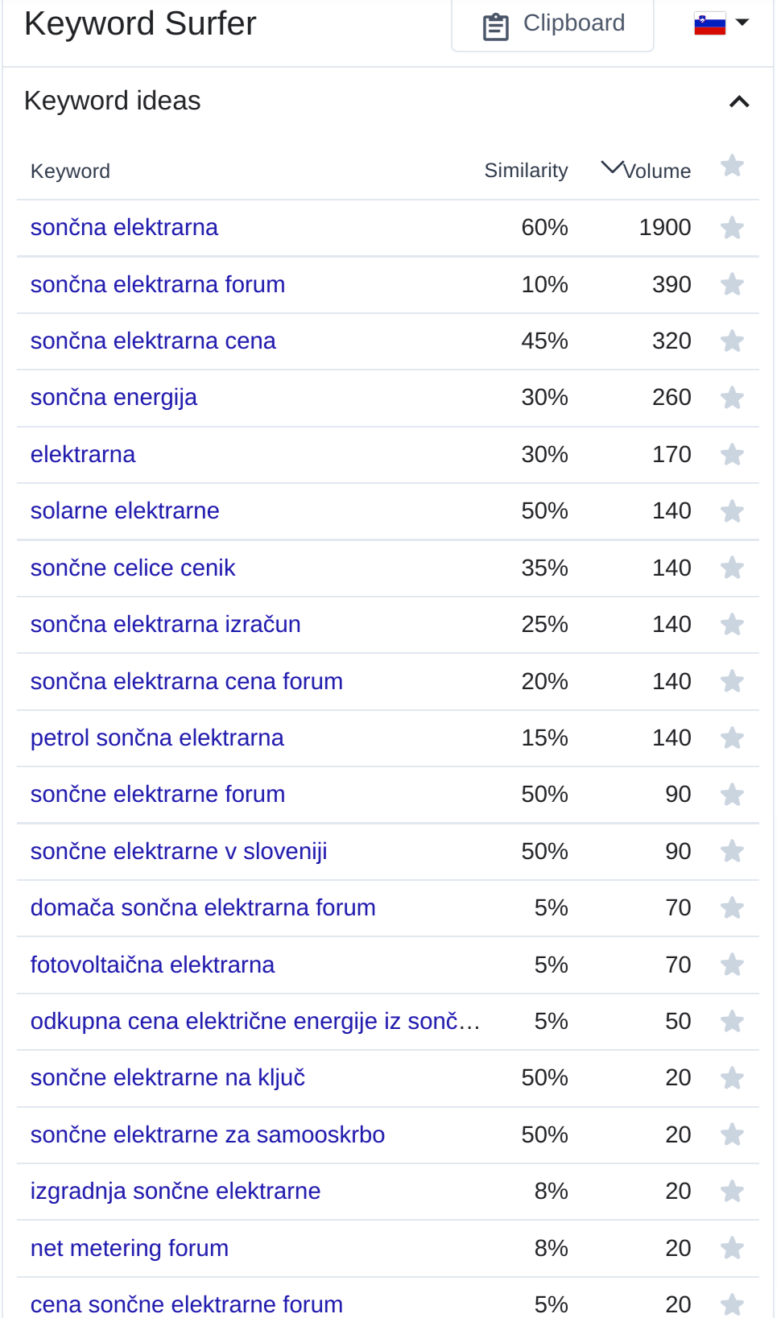Screen dimensions: 777x1318
Task: Open 'sončne elektrarne za samooskrbo' keyword link
Action: pyautogui.click(x=207, y=1135)
